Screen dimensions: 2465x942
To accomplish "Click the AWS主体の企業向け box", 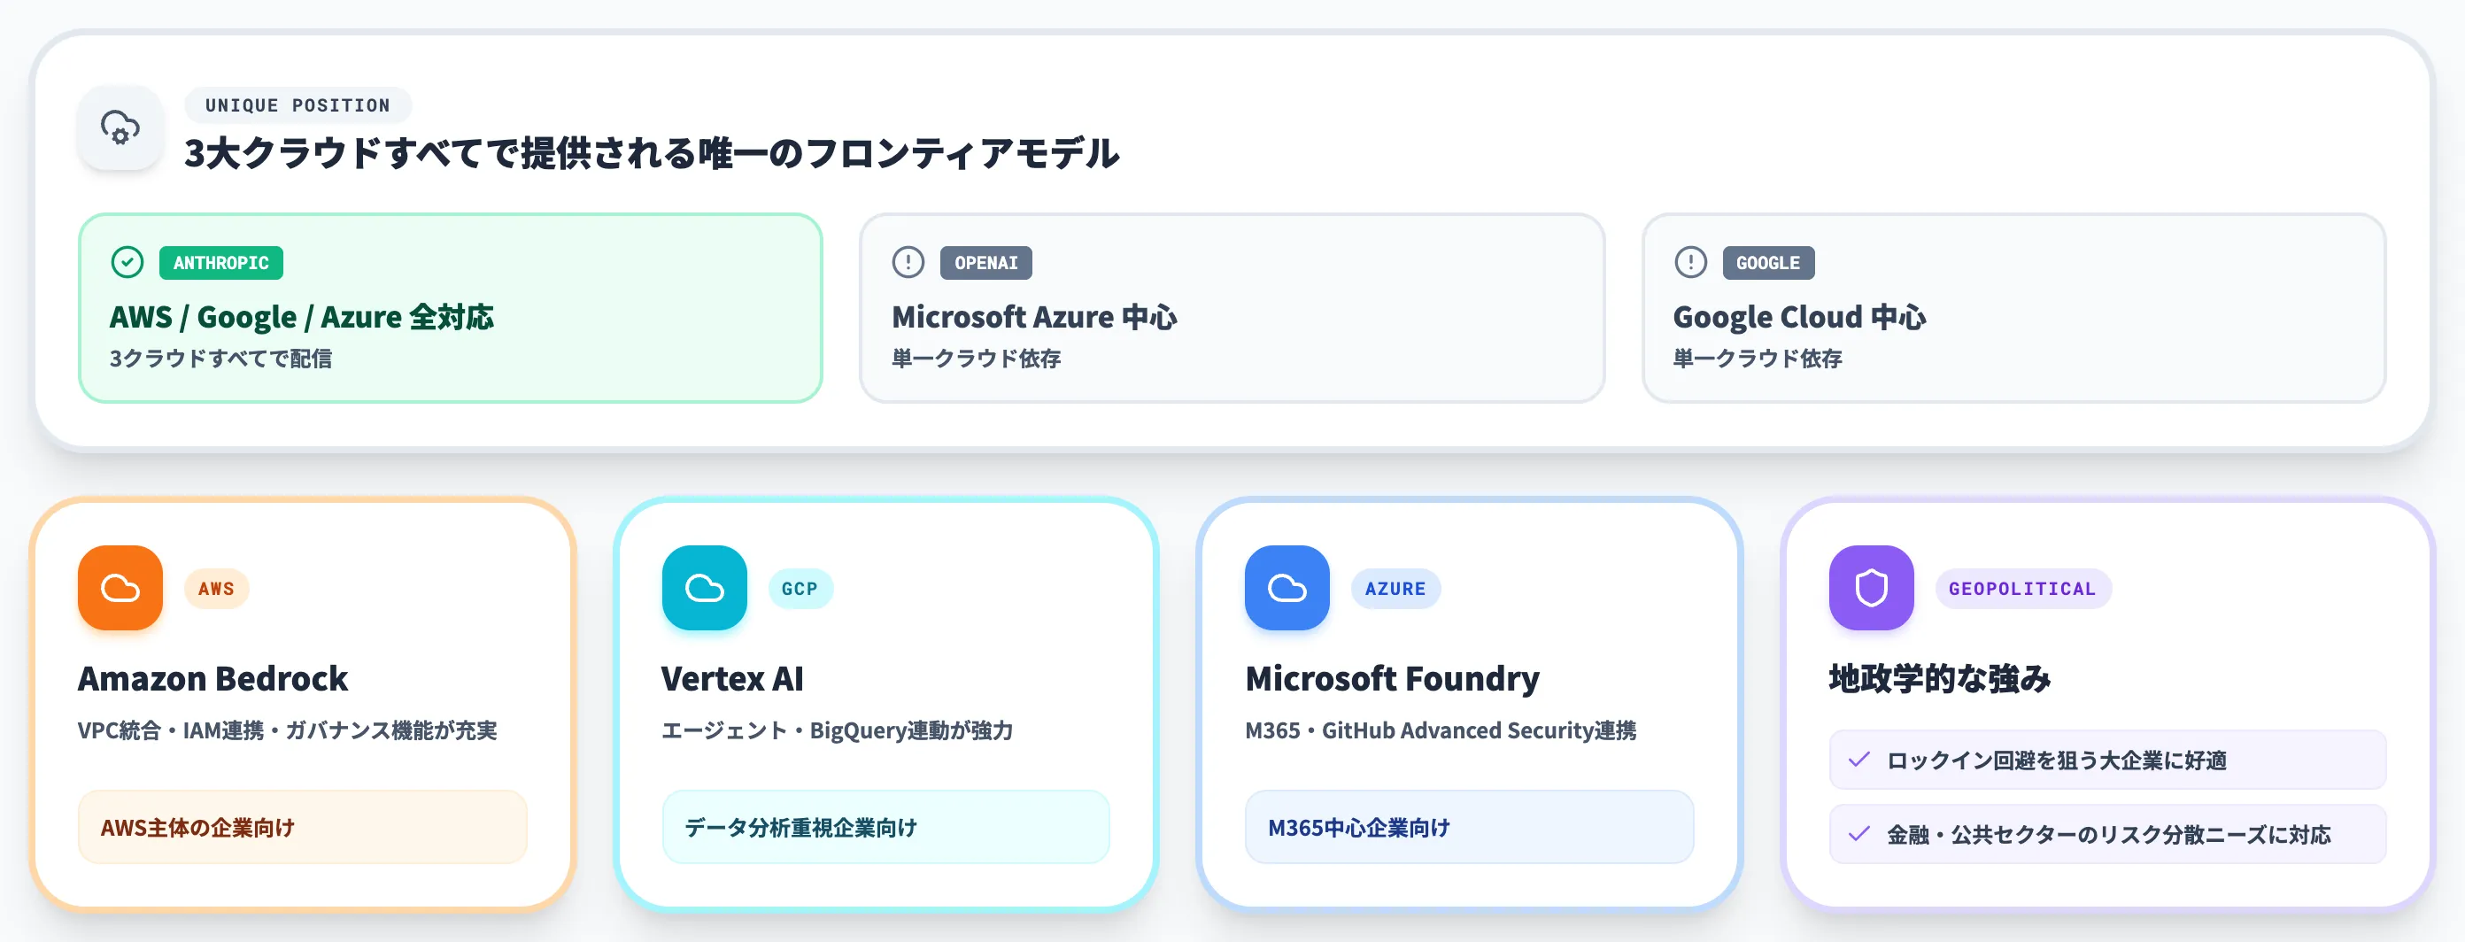I will pyautogui.click(x=303, y=827).
